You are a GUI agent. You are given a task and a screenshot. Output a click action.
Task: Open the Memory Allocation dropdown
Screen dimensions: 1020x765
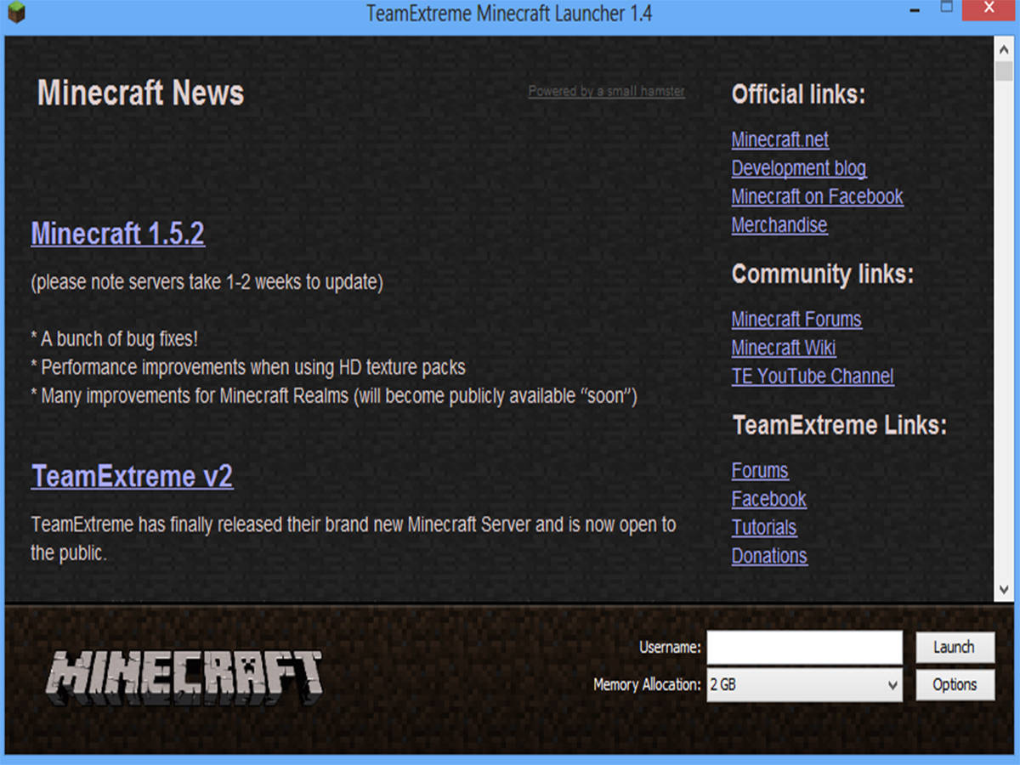(x=804, y=685)
